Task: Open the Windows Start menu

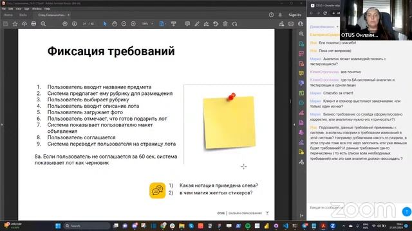Action: click(58, 226)
